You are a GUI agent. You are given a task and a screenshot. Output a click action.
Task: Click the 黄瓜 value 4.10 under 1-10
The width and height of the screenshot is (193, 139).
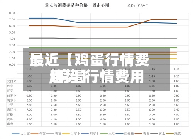pyautogui.click(x=29, y=119)
